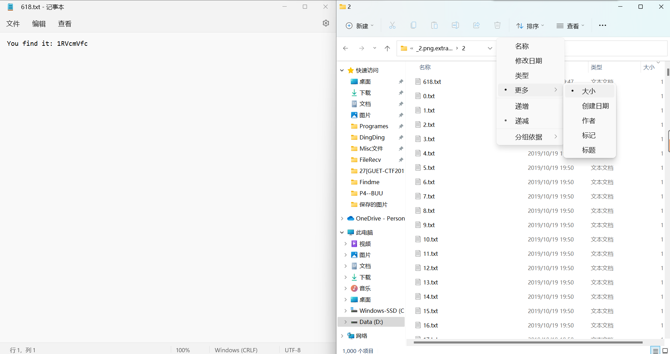This screenshot has height=354, width=670.
Task: Expand the Data (D:) drive node
Action: click(346, 322)
